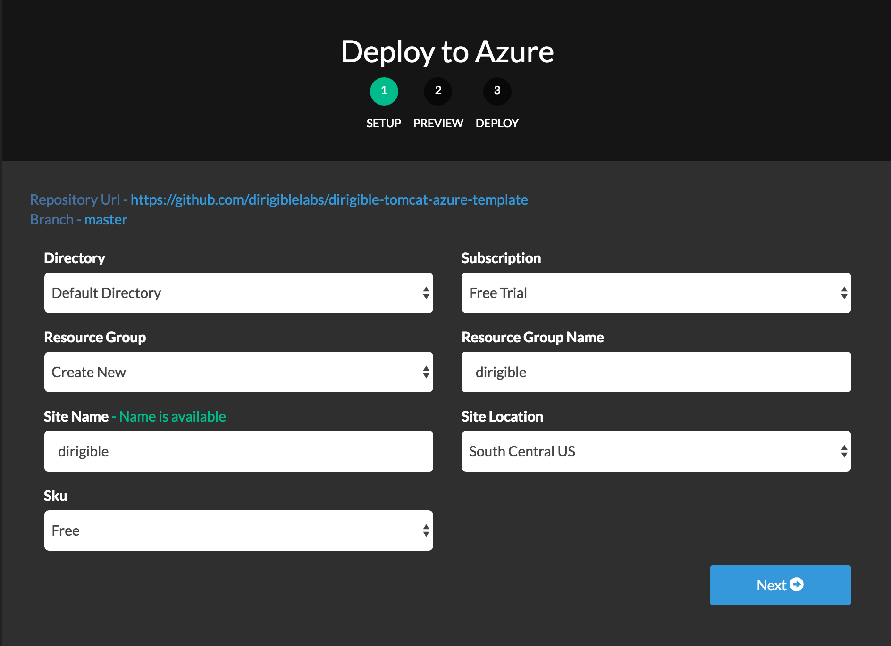
Task: Click the 'Subscription' label
Action: (x=501, y=258)
